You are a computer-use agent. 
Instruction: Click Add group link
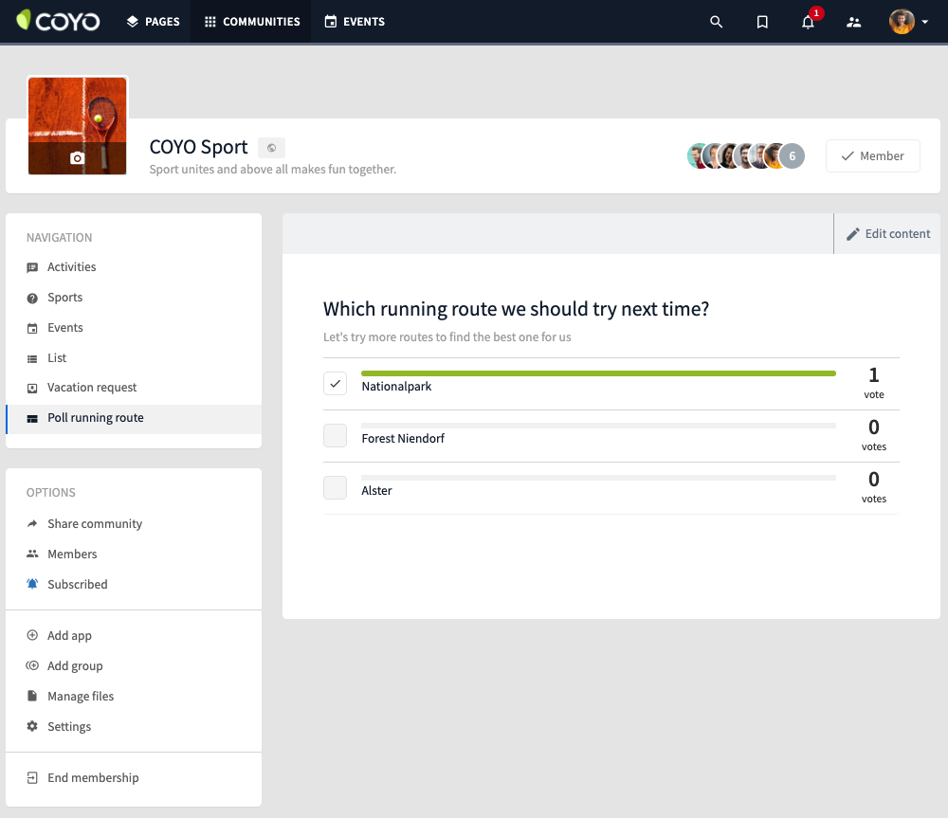75,665
